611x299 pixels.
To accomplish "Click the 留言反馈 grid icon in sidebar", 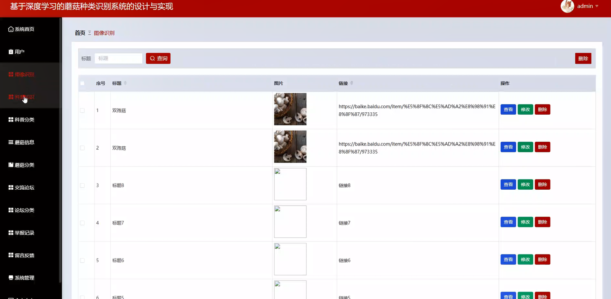I will coord(11,255).
